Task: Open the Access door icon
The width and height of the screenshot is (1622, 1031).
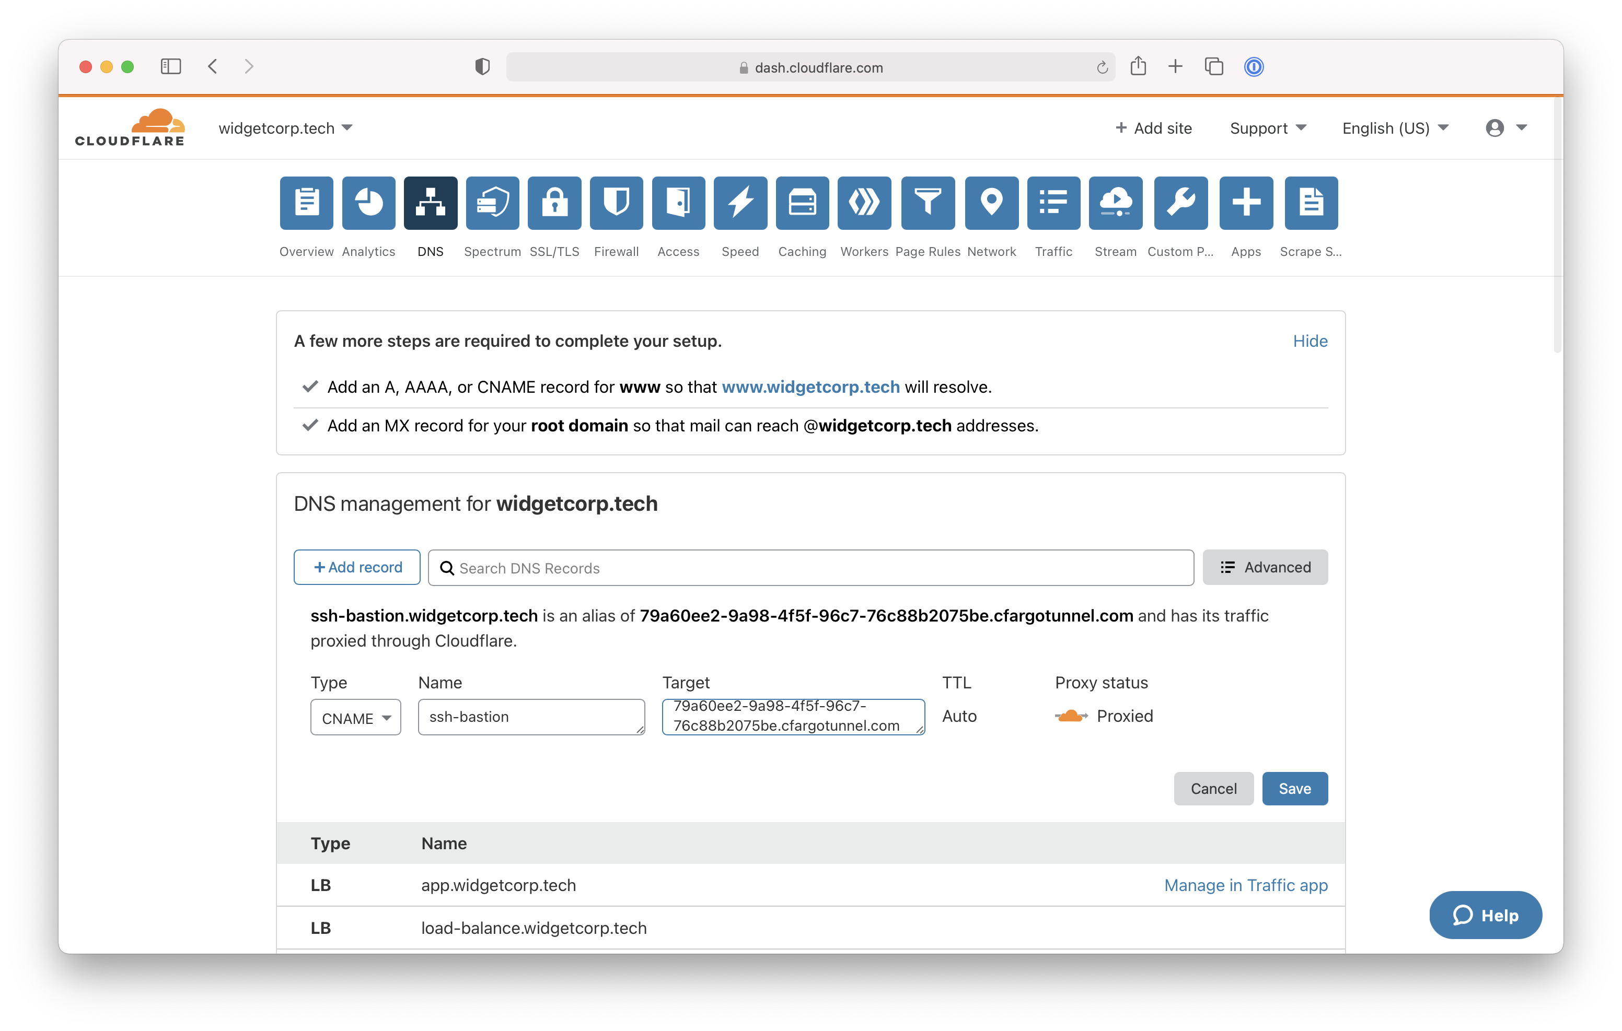Action: coord(678,203)
